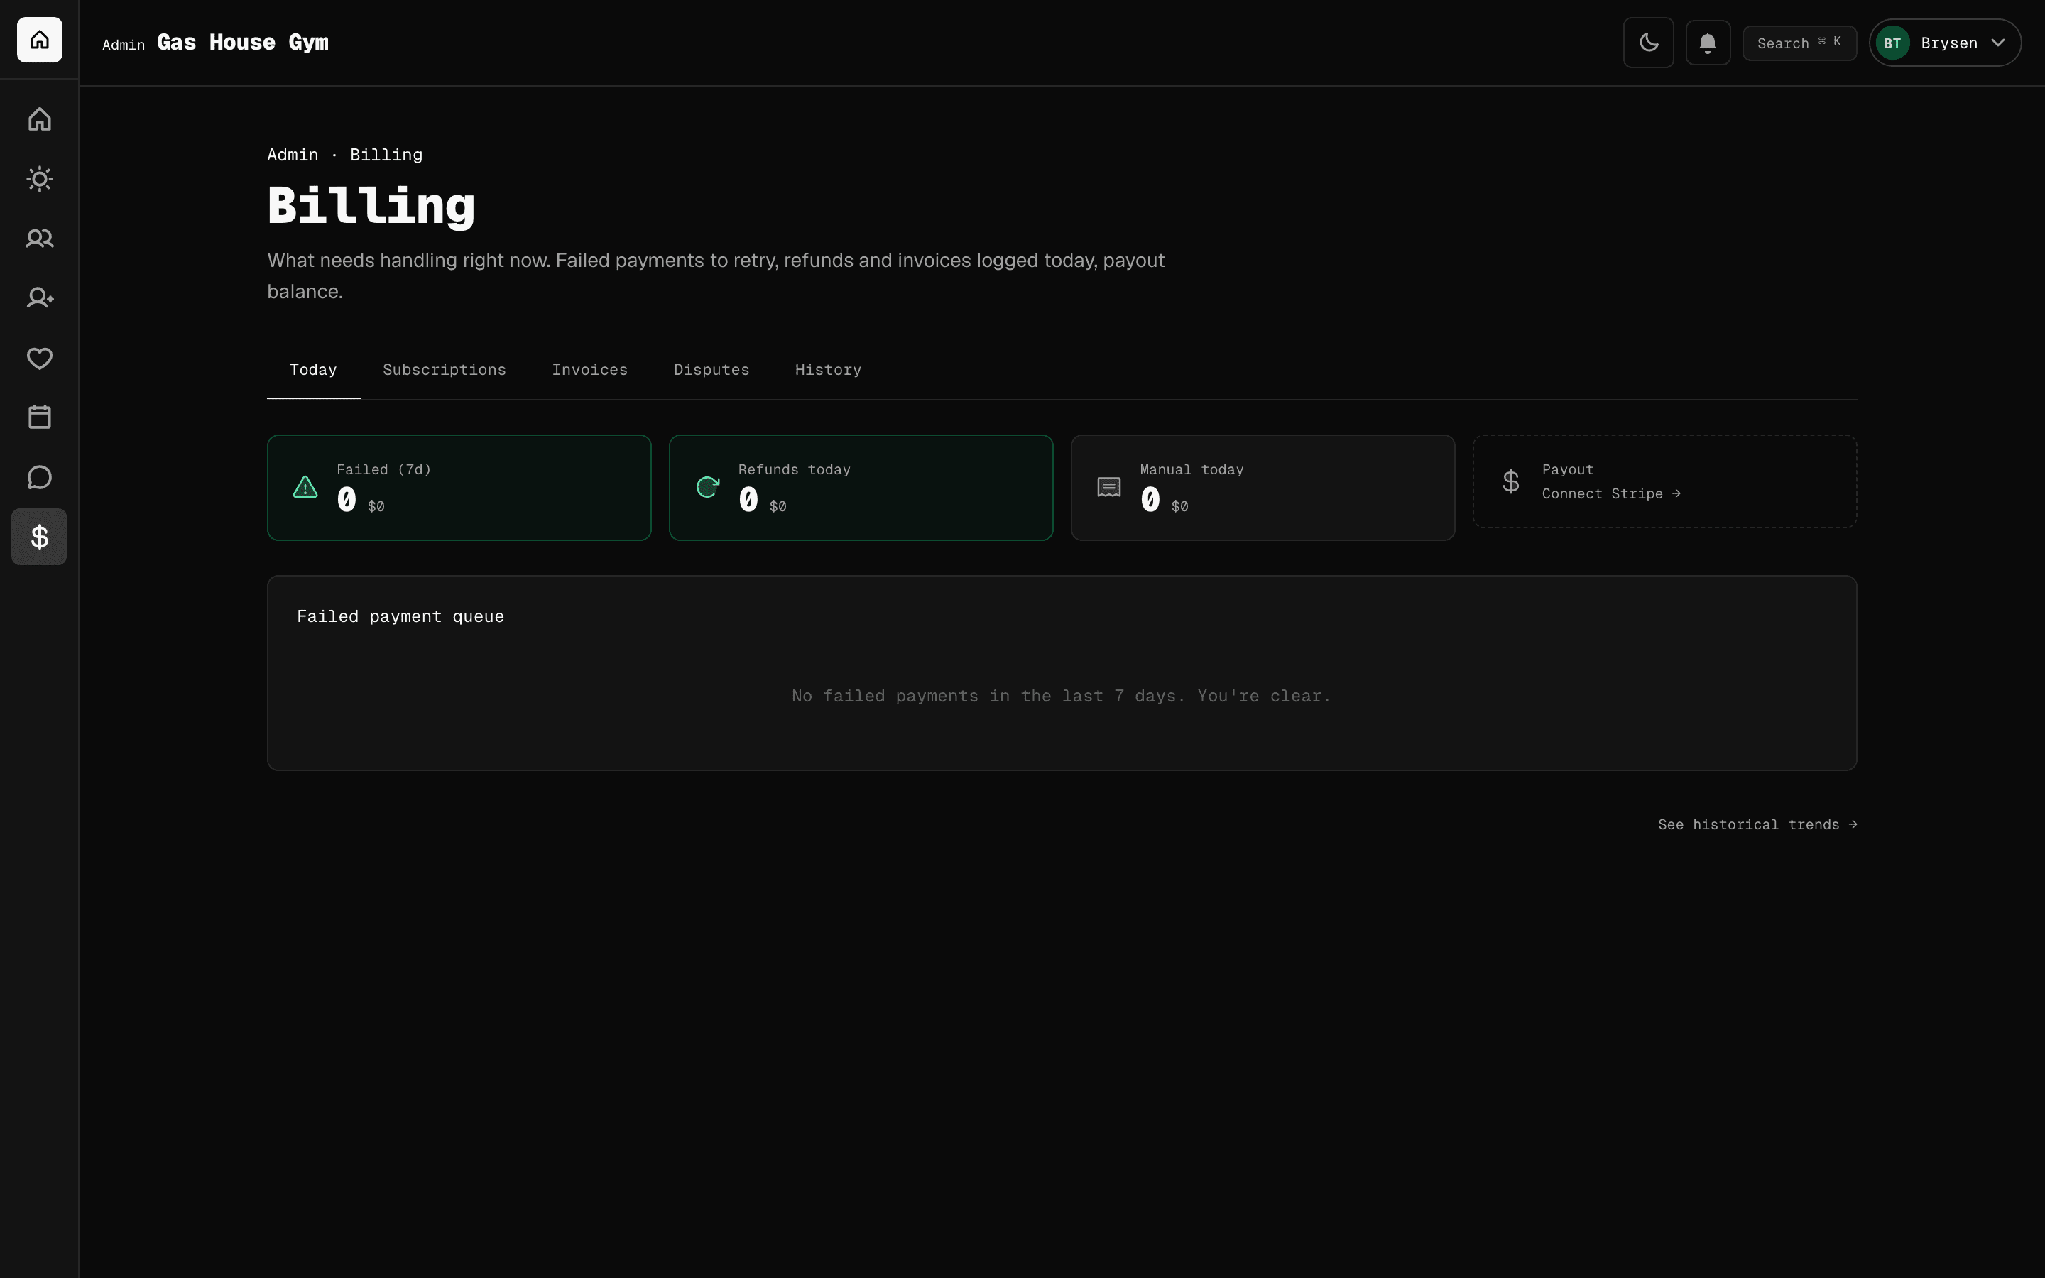Toggle dark mode with the moon button

click(x=1648, y=43)
